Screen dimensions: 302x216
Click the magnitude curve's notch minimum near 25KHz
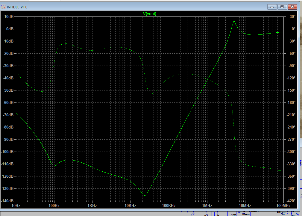[145, 195]
